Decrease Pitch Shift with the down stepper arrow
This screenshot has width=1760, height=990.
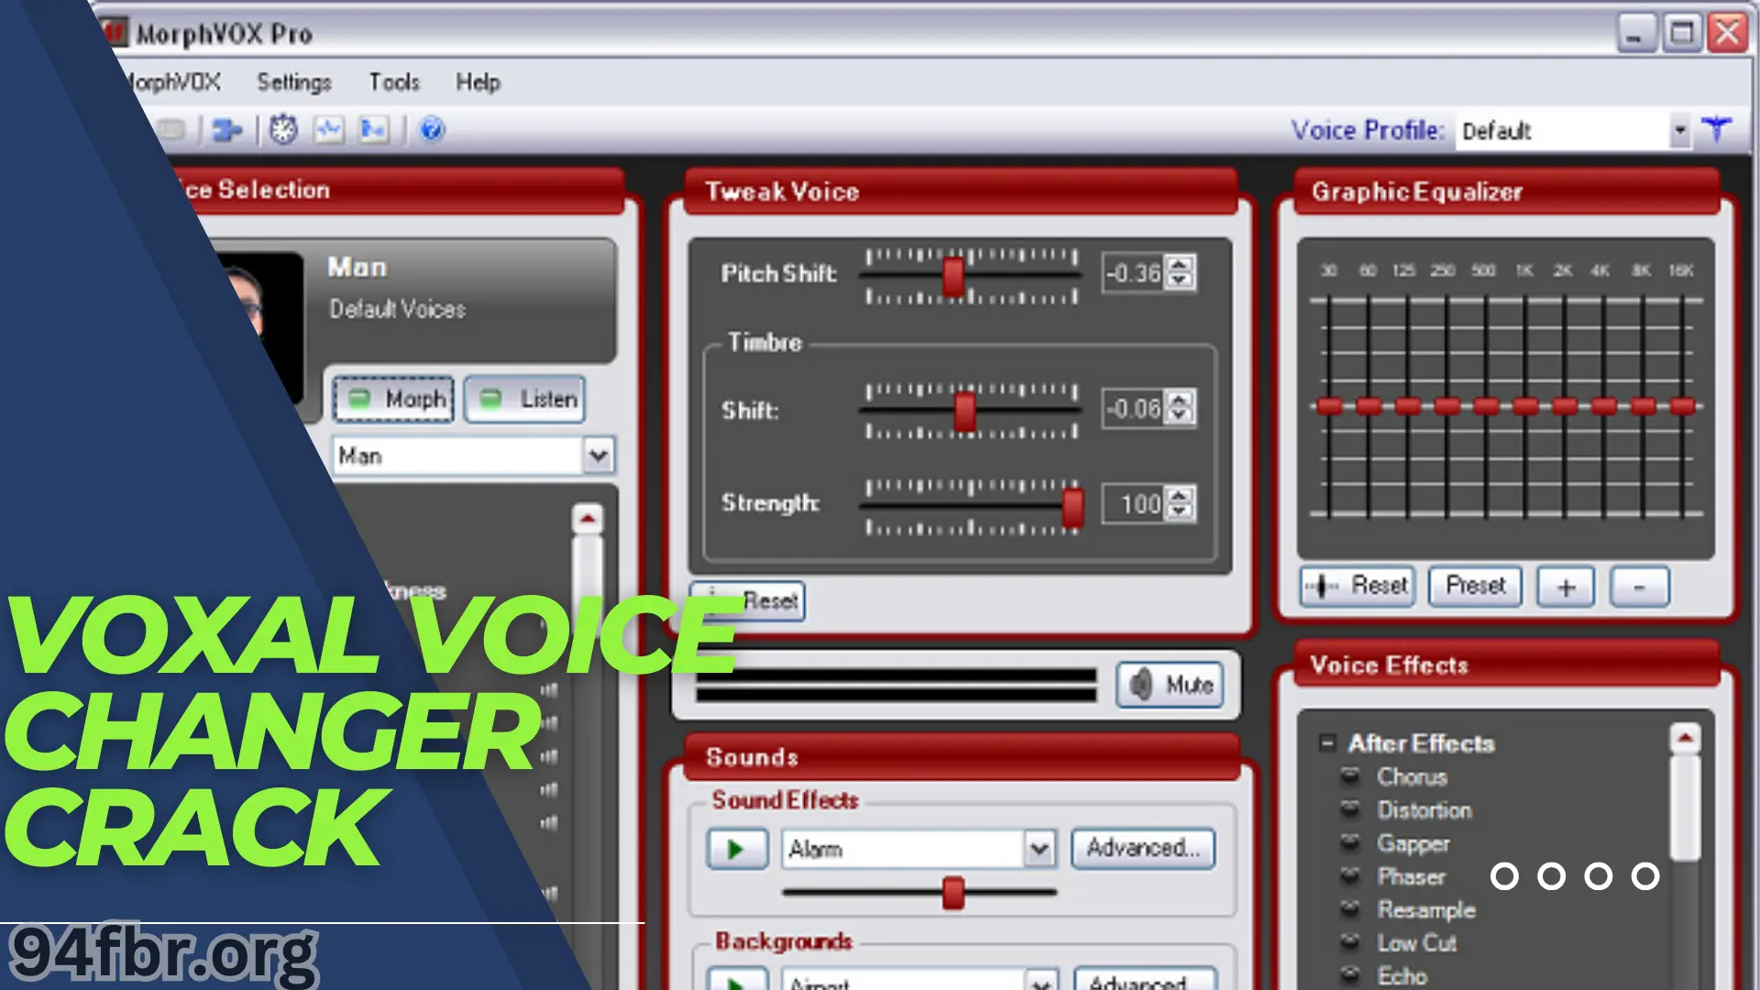click(x=1180, y=281)
